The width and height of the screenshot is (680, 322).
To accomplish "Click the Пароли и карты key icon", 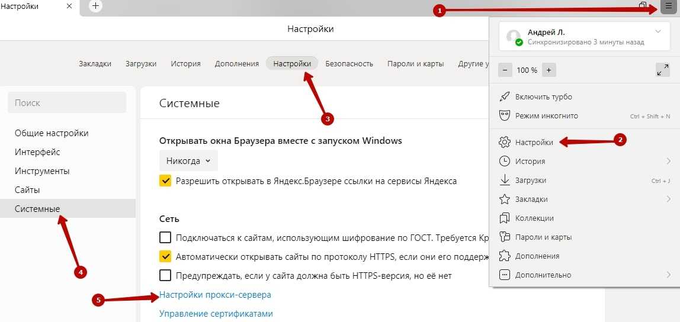I will 504,237.
